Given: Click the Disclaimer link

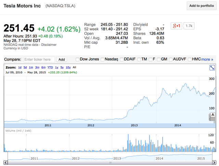Looking at the screenshot, I should (x=49, y=45).
